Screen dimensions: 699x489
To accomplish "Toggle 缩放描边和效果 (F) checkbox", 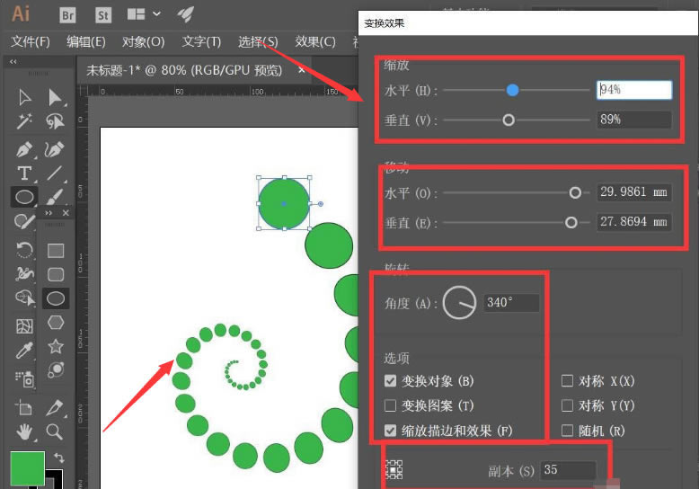I will coord(390,430).
